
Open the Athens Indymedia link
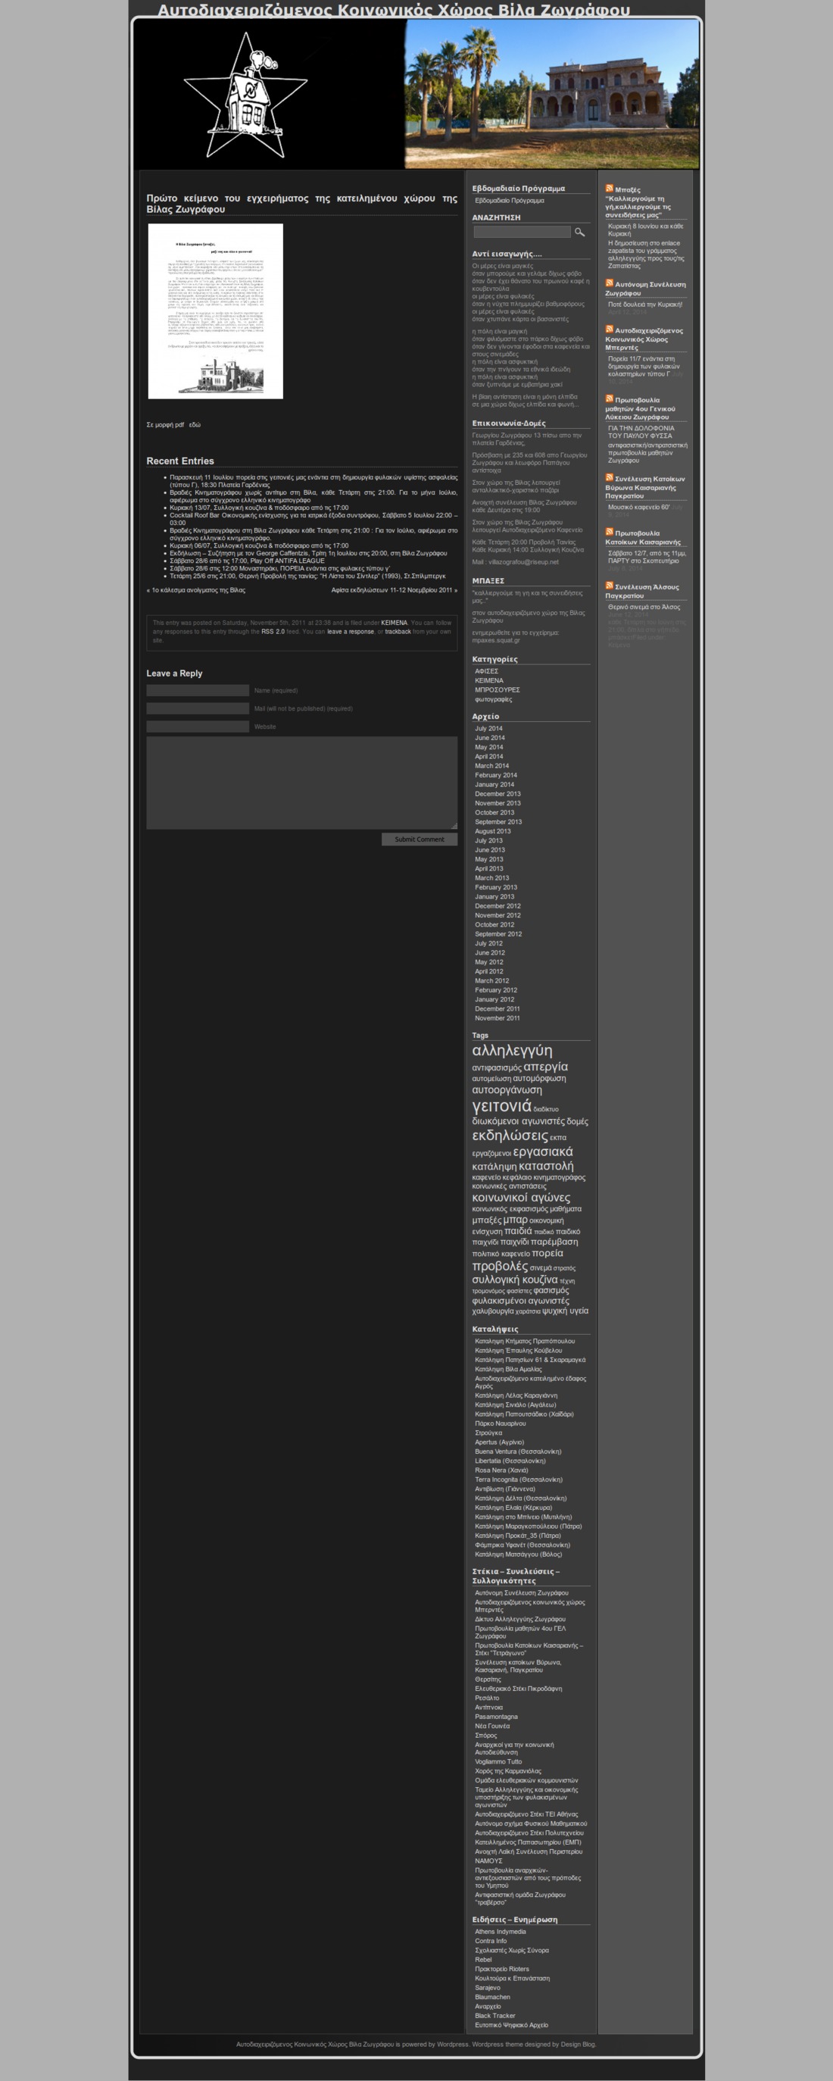point(501,1932)
